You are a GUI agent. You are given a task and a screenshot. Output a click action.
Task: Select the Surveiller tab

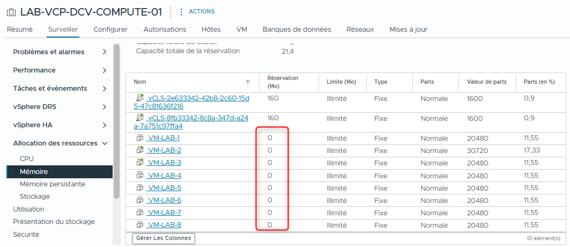63,30
